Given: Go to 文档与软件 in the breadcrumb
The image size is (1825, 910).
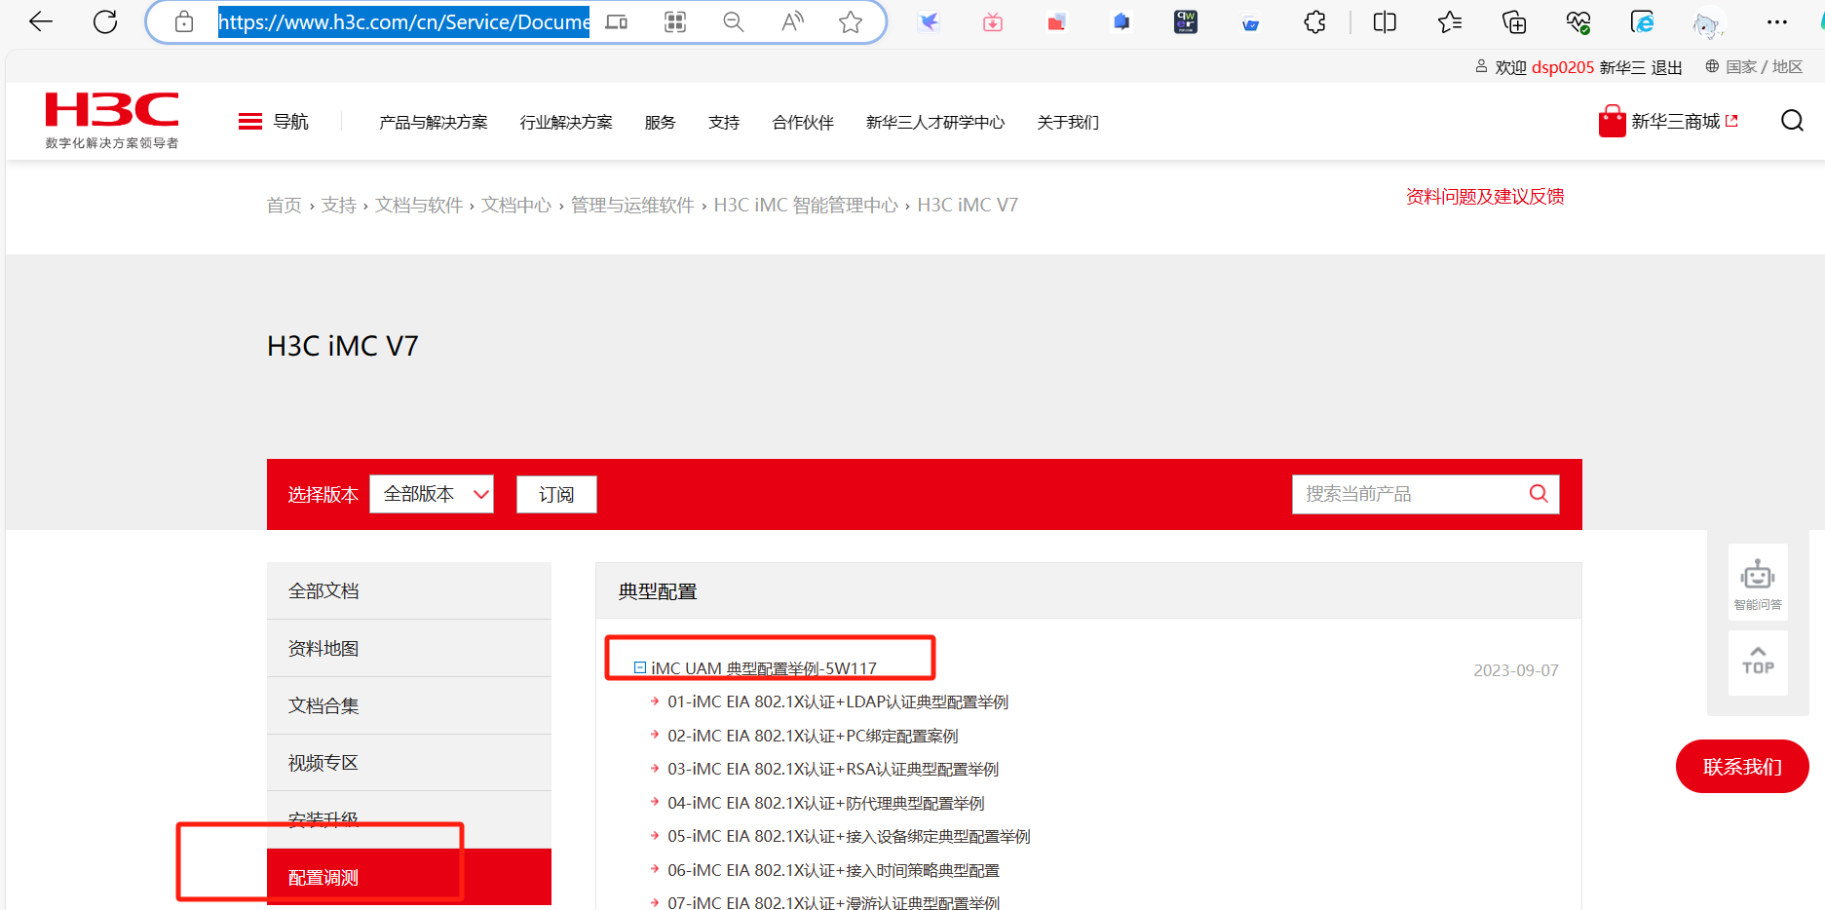Looking at the screenshot, I should tap(419, 205).
